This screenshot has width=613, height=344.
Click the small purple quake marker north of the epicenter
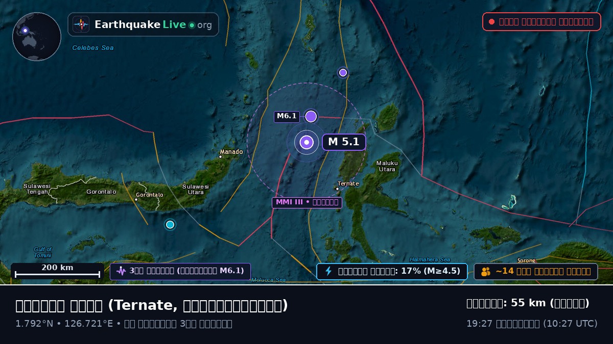343,72
